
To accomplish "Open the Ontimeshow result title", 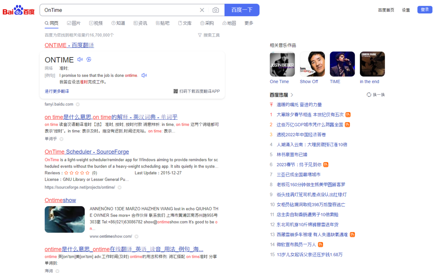I will pyautogui.click(x=60, y=200).
